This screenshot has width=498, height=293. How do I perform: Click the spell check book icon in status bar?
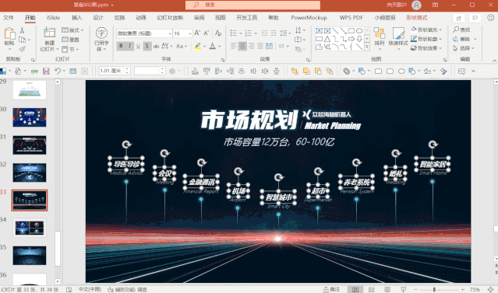(69, 290)
